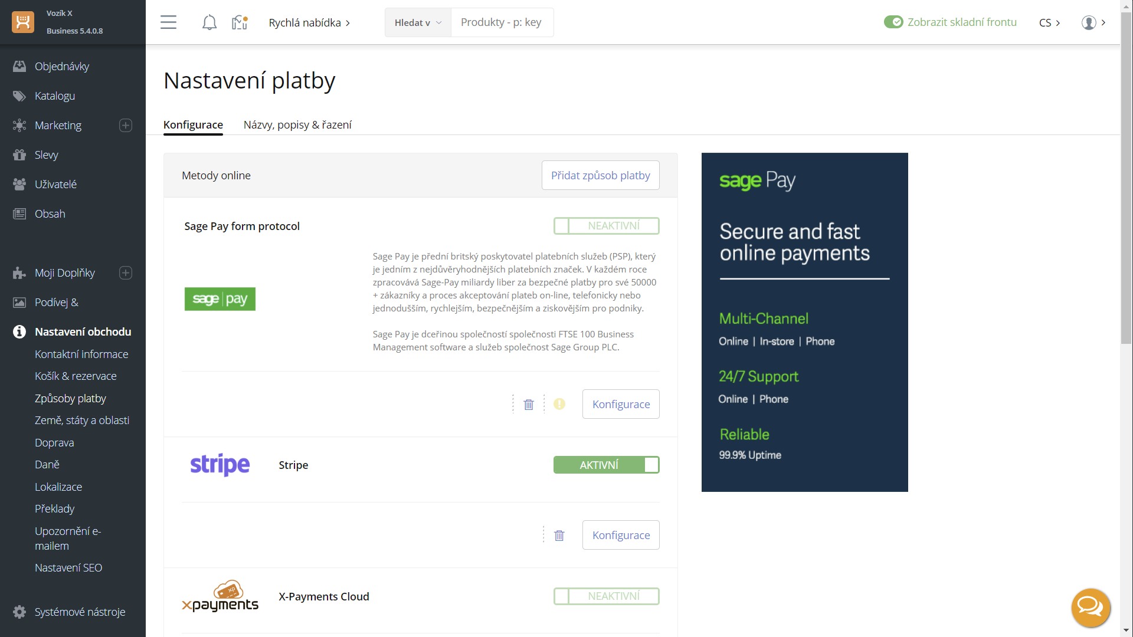The width and height of the screenshot is (1133, 637).
Task: Click the Marketing sidebar icon
Action: coord(19,125)
